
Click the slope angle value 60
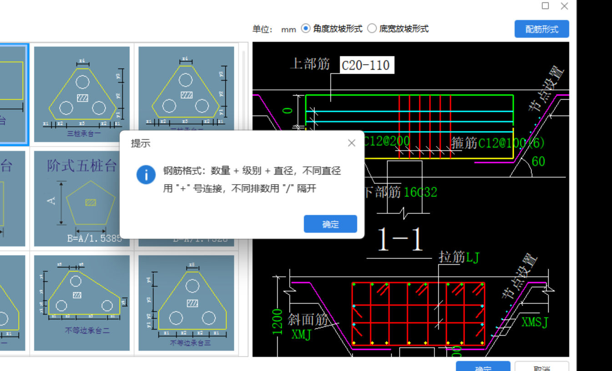[538, 162]
